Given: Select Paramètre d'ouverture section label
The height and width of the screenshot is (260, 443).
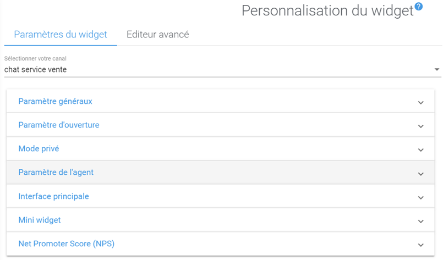Looking at the screenshot, I should [59, 125].
